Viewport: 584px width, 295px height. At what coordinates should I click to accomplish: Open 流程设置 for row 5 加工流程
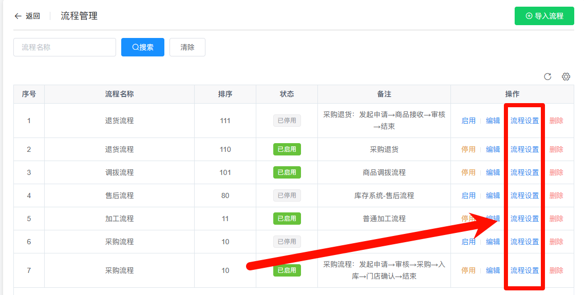(524, 219)
